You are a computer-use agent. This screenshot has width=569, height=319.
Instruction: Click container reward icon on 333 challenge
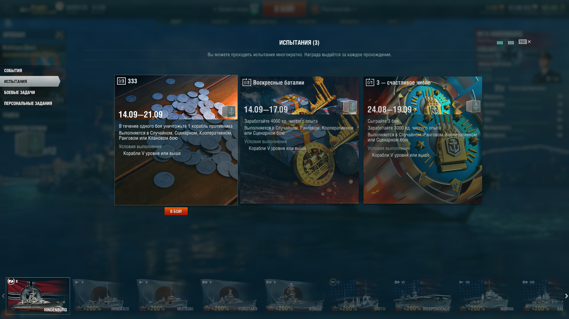point(229,111)
